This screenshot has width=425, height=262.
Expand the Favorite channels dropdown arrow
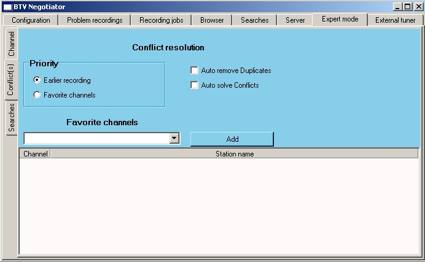pos(174,138)
